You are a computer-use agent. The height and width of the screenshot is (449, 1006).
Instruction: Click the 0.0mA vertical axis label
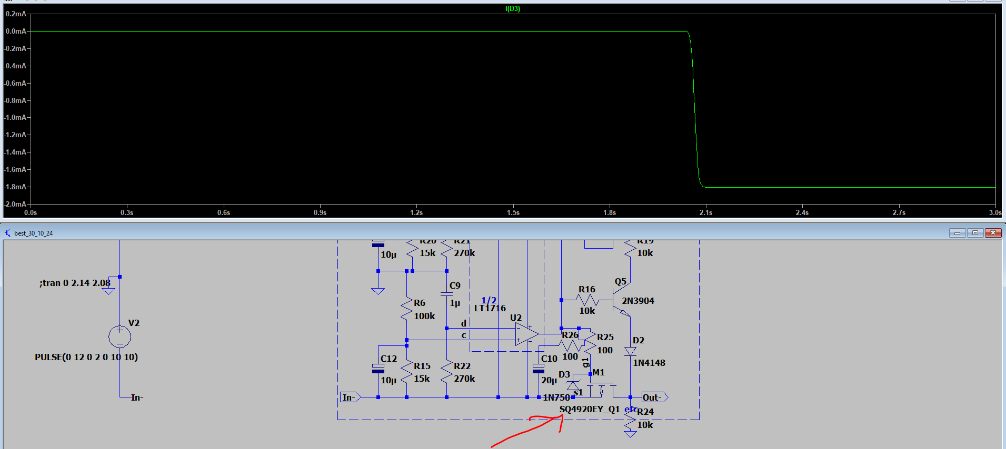click(16, 31)
